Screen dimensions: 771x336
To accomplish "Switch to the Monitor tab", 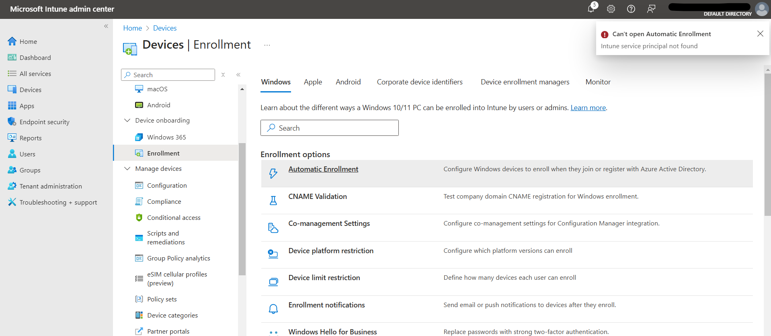I will [598, 82].
